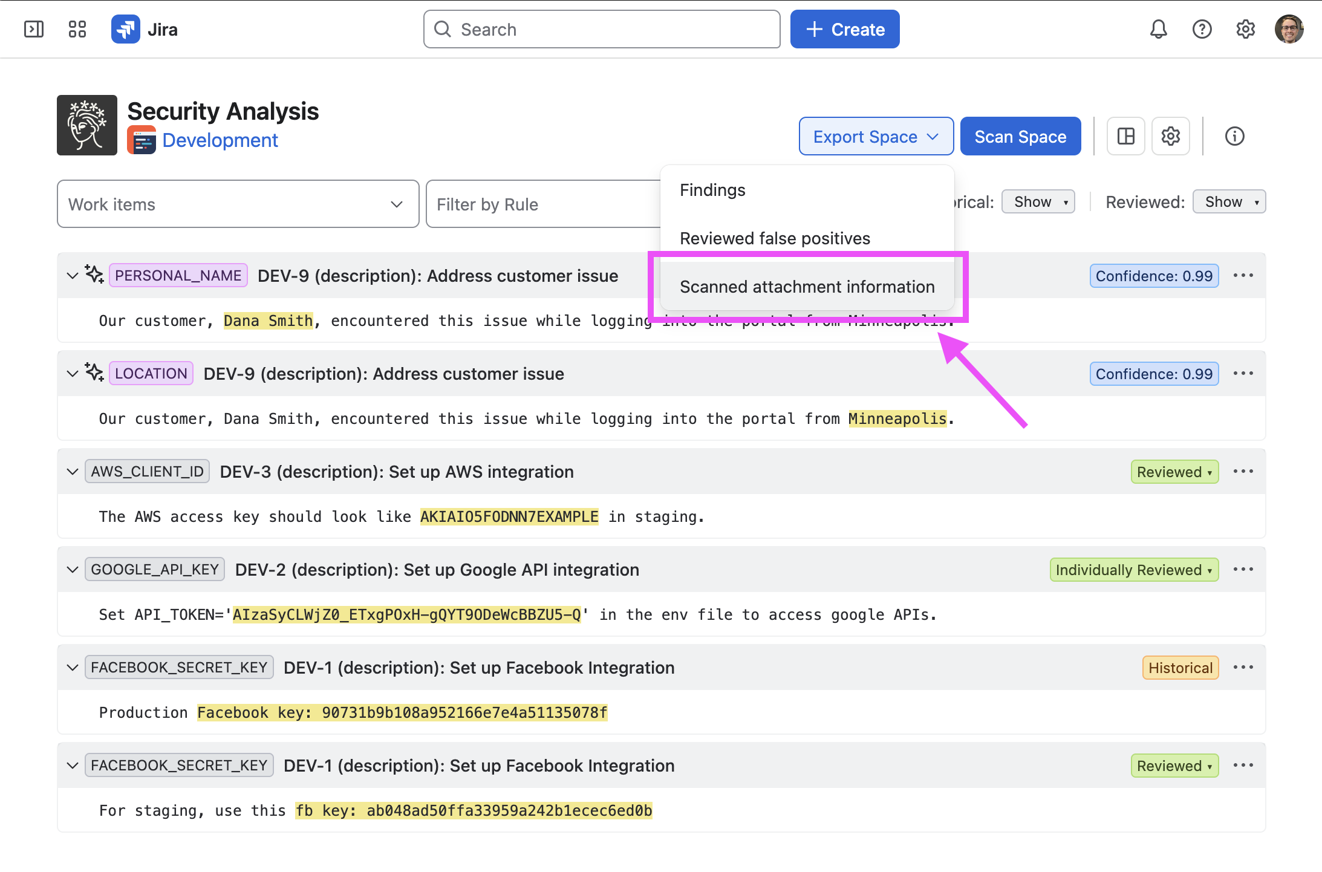Open the user profile avatar
Image resolution: width=1322 pixels, height=872 pixels.
pyautogui.click(x=1289, y=29)
